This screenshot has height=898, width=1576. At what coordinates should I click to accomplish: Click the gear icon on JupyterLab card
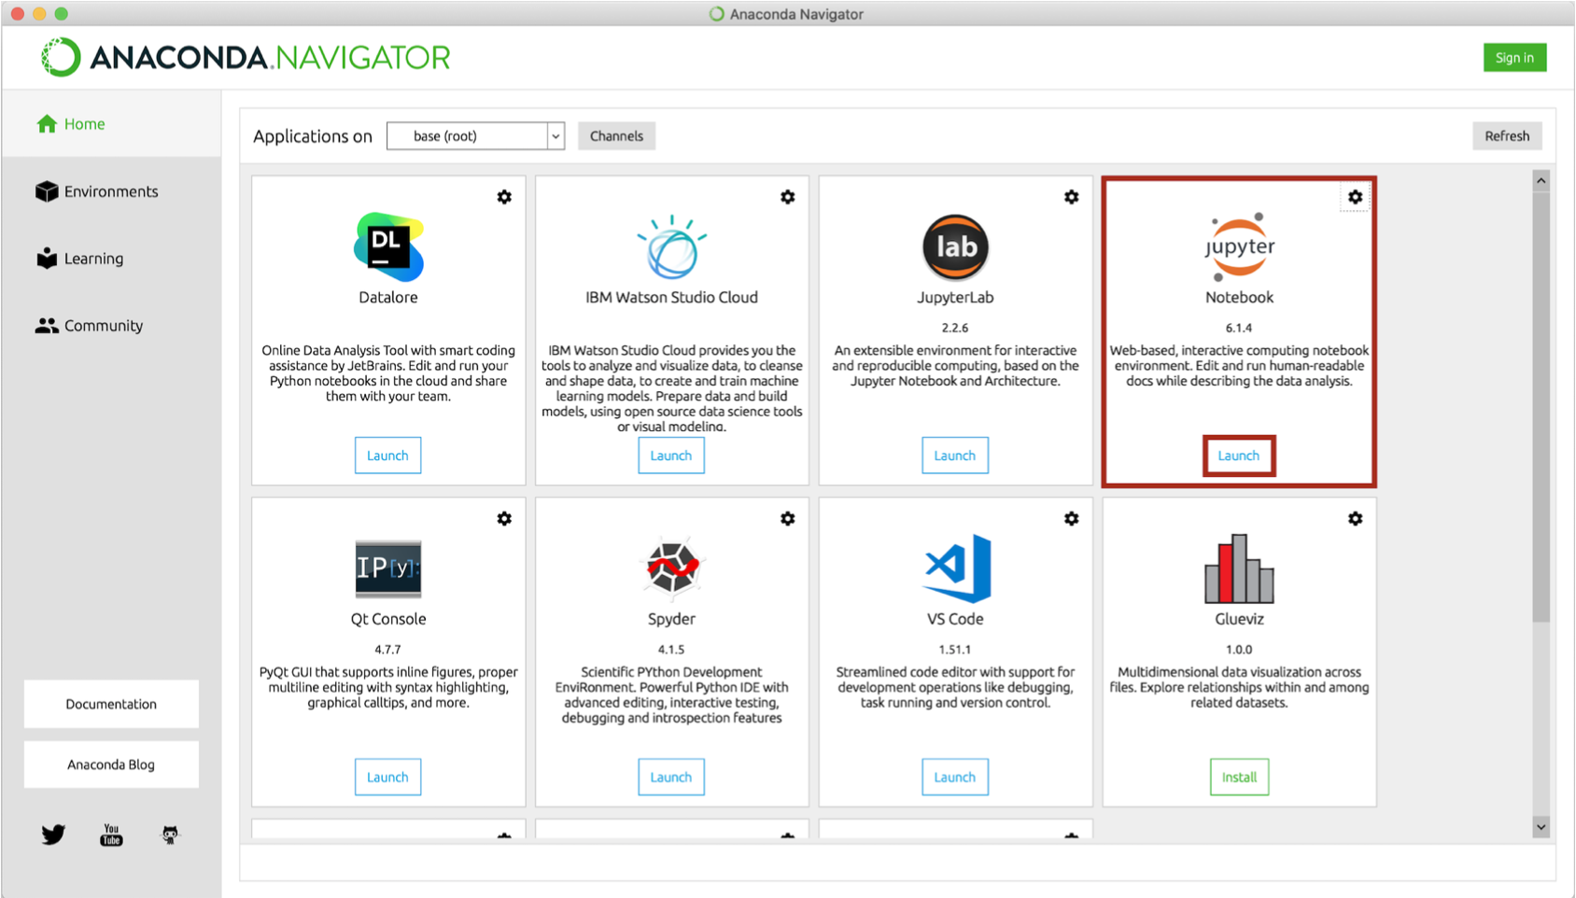[x=1071, y=197]
